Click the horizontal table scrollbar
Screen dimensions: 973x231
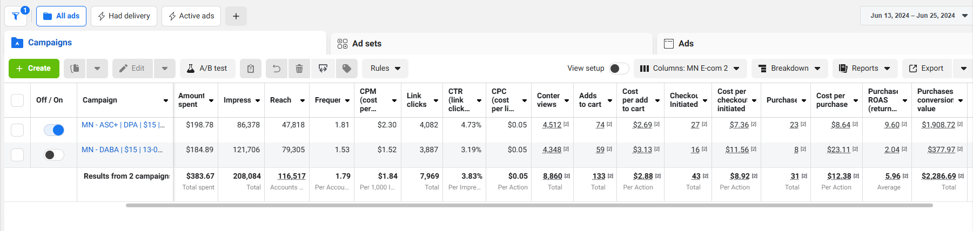(x=529, y=205)
